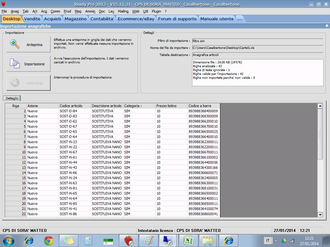
Task: Close the Importazione anagrafiche panel
Action: 327,26
